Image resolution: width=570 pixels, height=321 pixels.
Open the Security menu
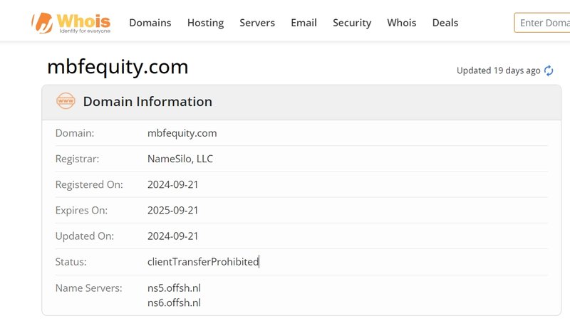352,23
